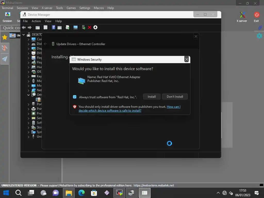Click the X server icon in MobaXterm
The image size is (264, 198).
click(x=242, y=17)
